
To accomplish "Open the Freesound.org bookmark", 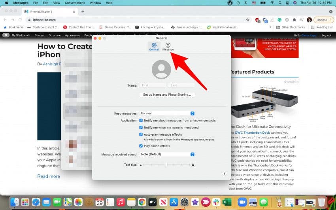I will pyautogui.click(x=187, y=27).
